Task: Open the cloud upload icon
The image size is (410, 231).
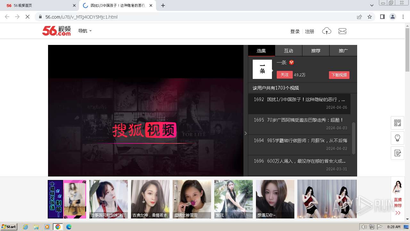Action: (x=327, y=31)
